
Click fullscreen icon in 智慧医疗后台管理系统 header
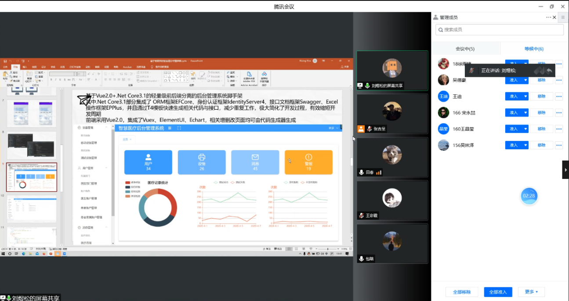pos(179,128)
